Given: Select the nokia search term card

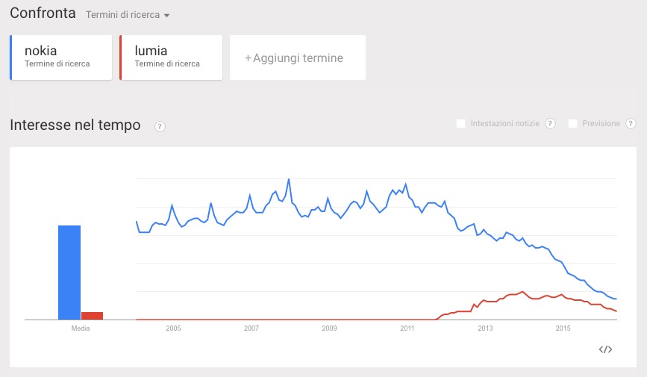Looking at the screenshot, I should [x=61, y=57].
